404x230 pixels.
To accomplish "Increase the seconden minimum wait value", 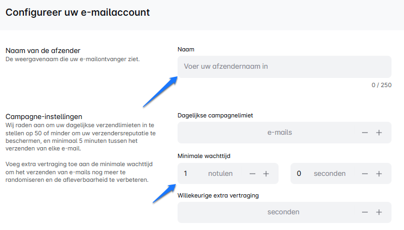I will [379, 174].
